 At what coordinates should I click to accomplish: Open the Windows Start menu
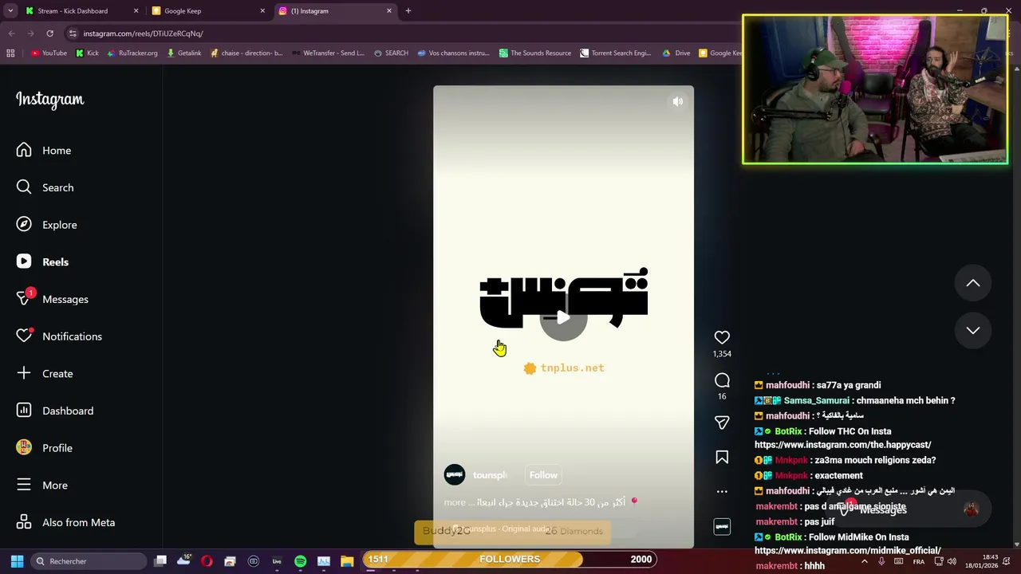17,561
